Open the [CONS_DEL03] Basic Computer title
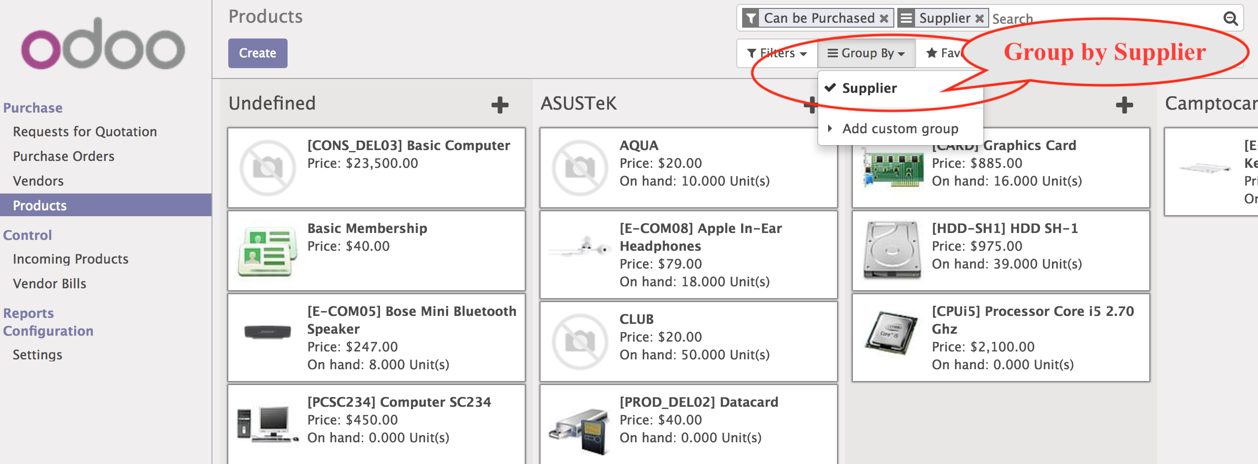This screenshot has height=464, width=1258. point(409,146)
